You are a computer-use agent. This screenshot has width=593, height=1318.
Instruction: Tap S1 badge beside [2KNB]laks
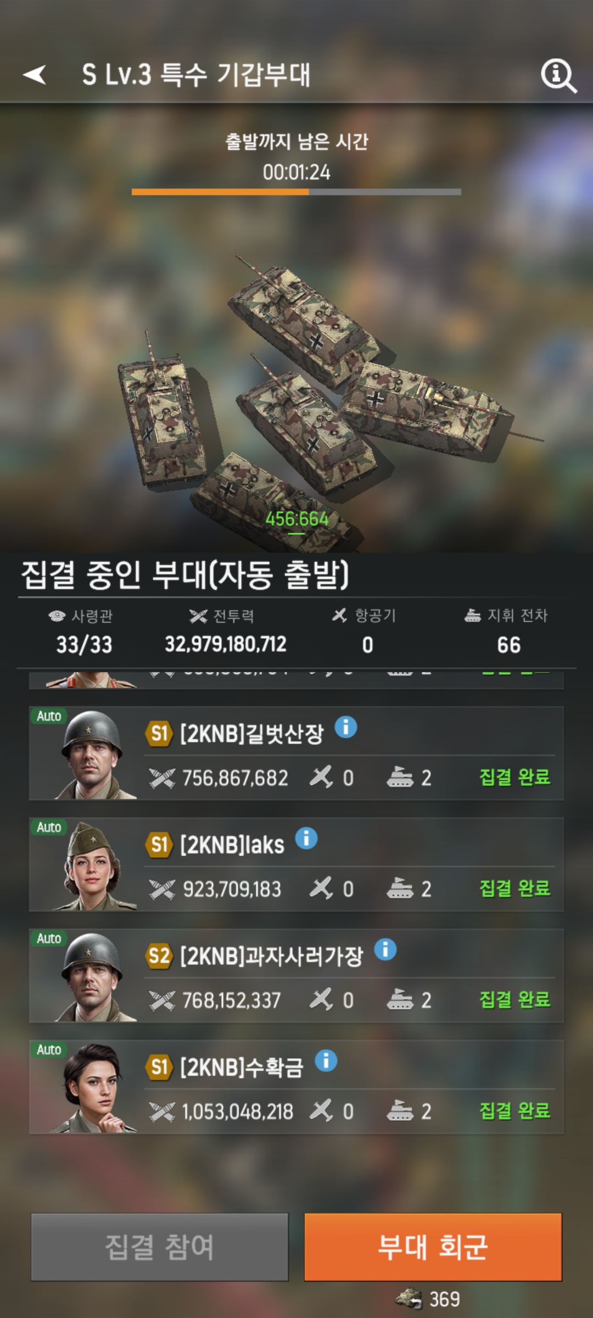(159, 845)
